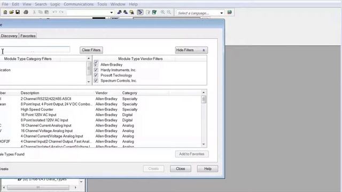
Task: Click the Cut scissors icon
Action: pos(34,12)
